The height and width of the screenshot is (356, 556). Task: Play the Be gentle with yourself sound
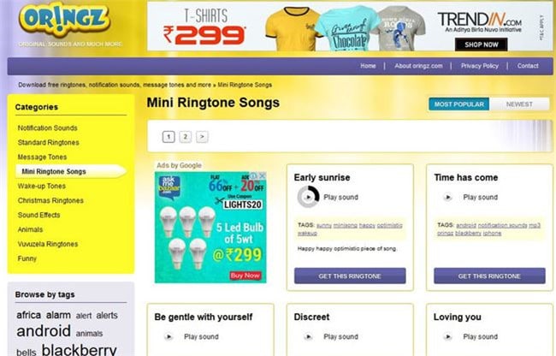tap(169, 336)
